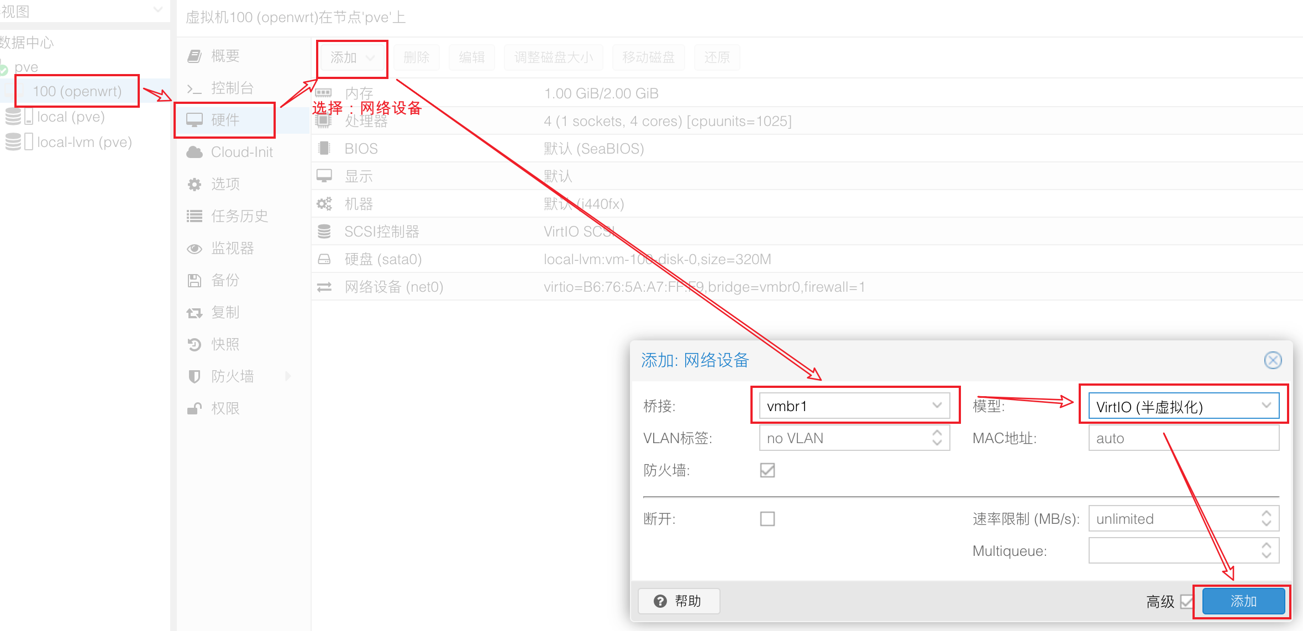
Task: Open the 备份 backup page
Action: (x=225, y=280)
